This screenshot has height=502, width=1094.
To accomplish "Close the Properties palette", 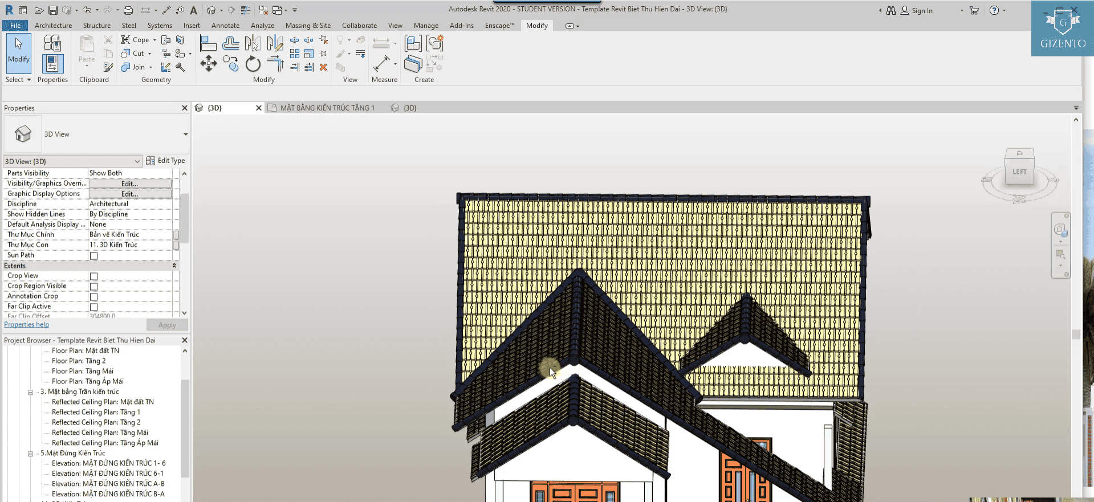I will pos(185,108).
